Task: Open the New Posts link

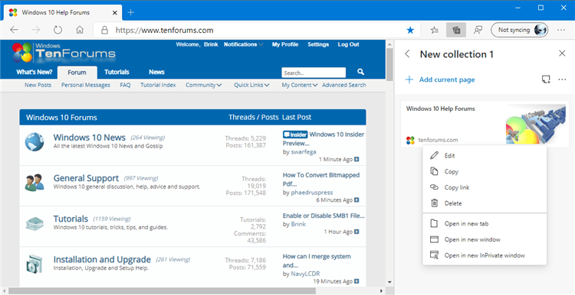Action: 38,85
